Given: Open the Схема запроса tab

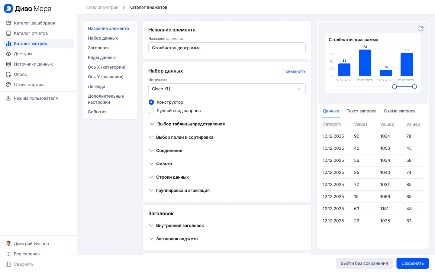Looking at the screenshot, I should click(x=399, y=111).
